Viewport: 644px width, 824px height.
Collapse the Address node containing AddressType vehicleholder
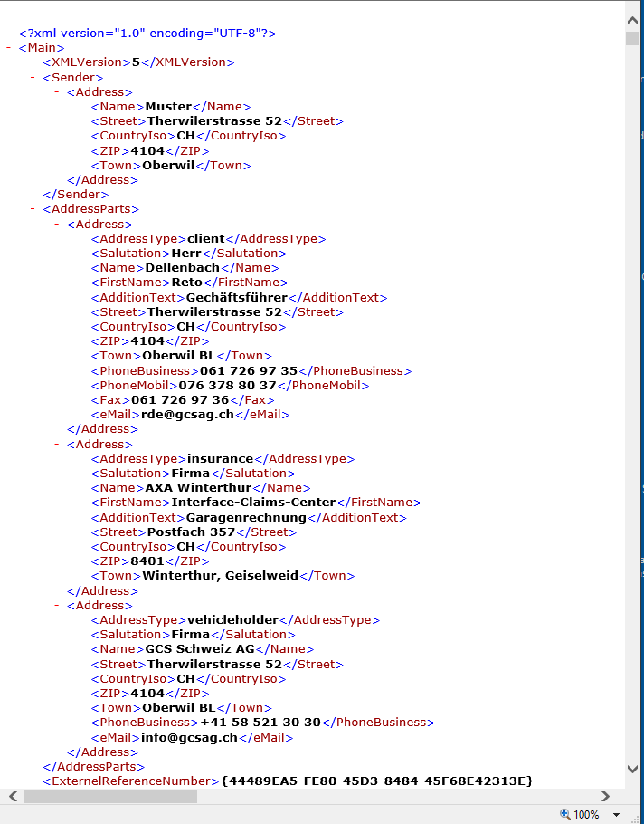(x=58, y=606)
